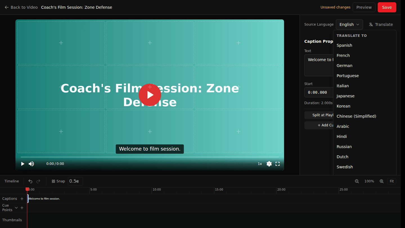Change the 1x playback speed
Image resolution: width=405 pixels, height=228 pixels.
point(260,164)
